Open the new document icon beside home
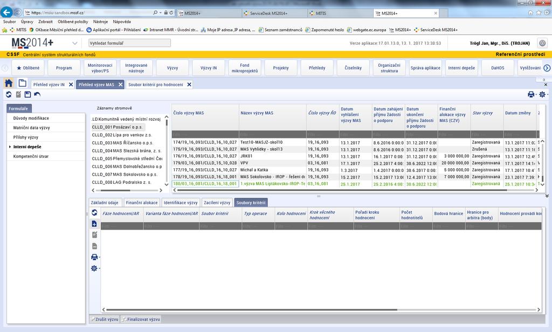 (23, 84)
